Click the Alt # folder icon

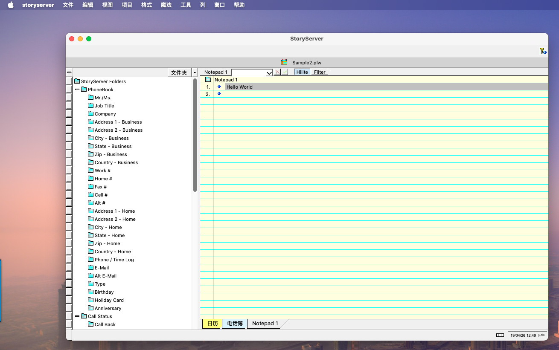[90, 203]
